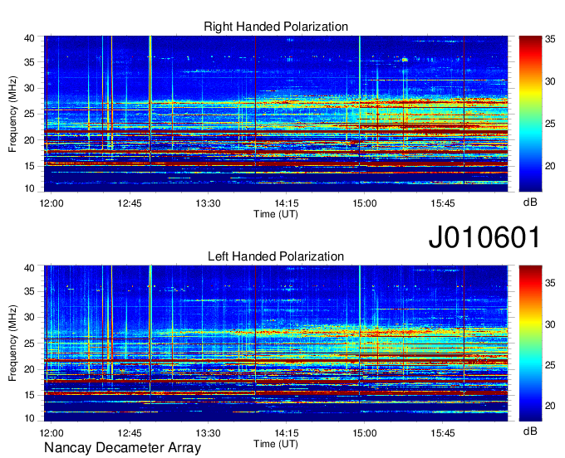Click the 10 MHz frequency tick, Right Handed plot
This screenshot has width=565, height=458.
pyautogui.click(x=30, y=188)
